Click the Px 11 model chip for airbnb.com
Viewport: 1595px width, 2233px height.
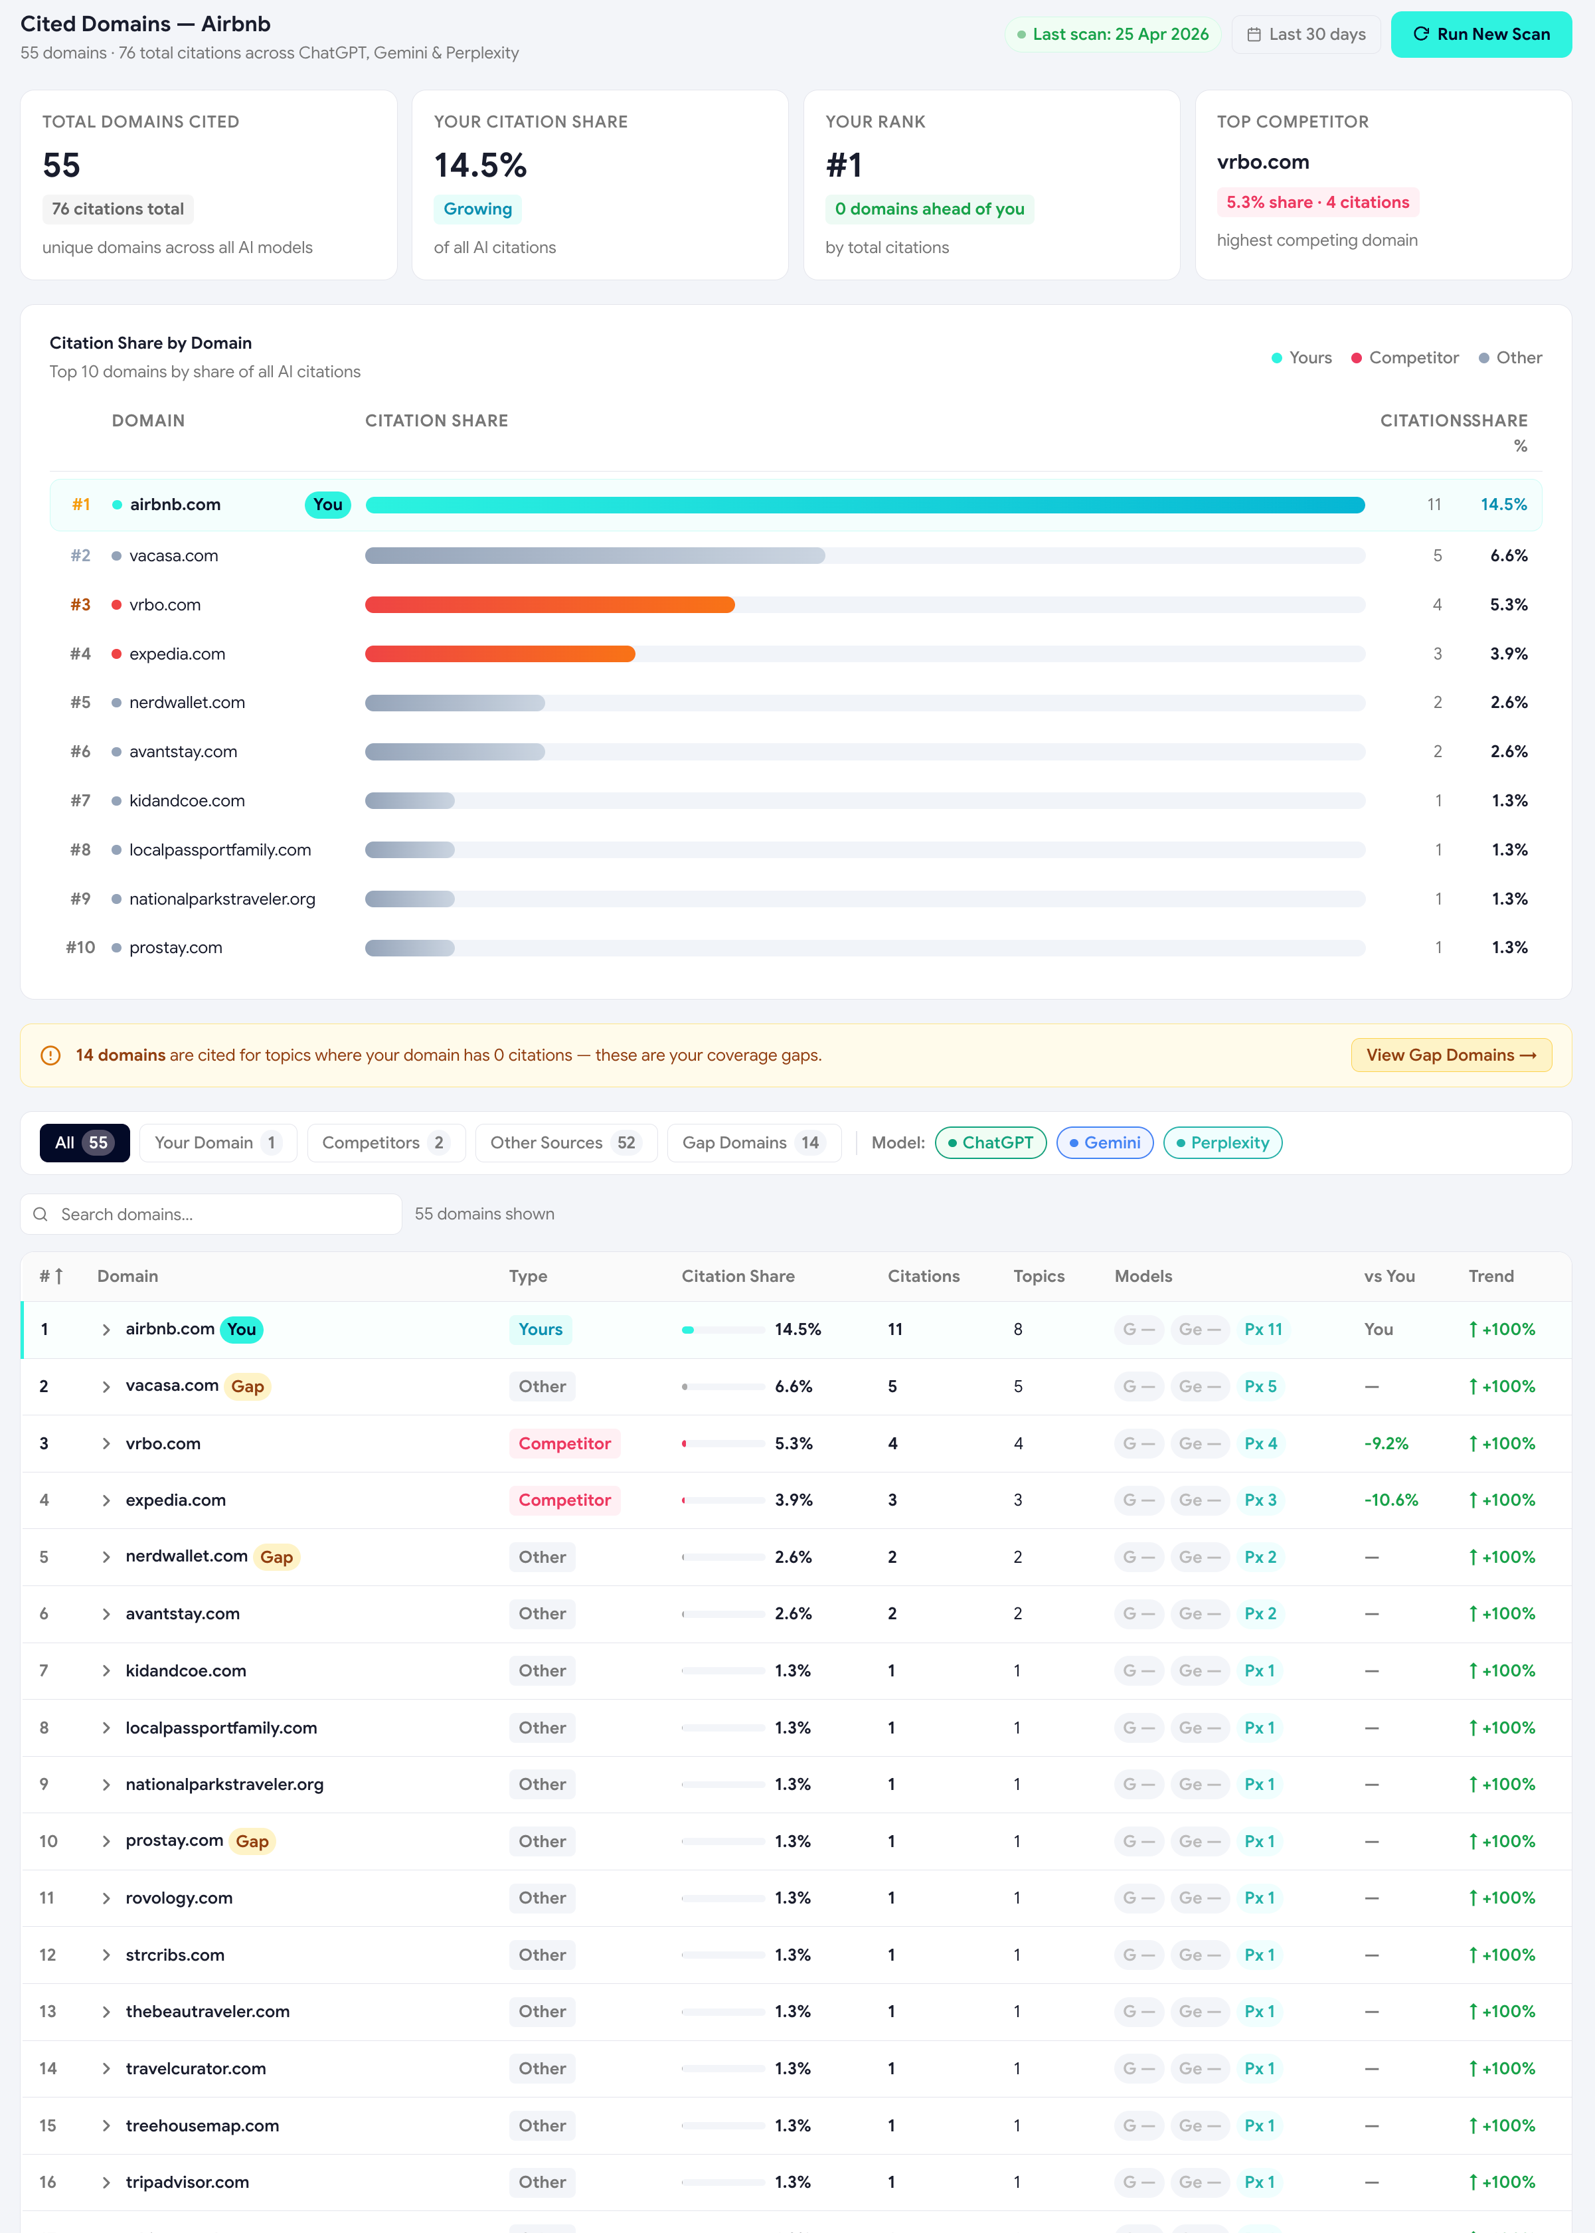1263,1330
